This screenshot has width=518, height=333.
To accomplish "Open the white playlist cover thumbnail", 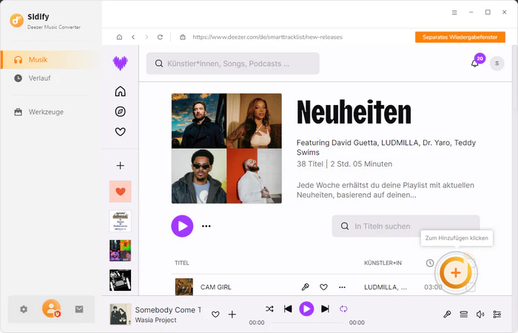I will [x=120, y=221].
